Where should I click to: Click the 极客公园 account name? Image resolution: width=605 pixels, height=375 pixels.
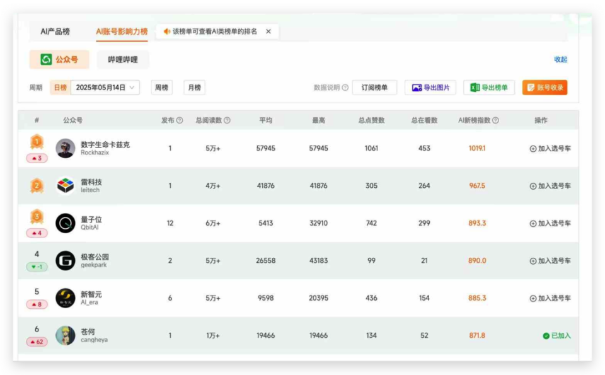[x=95, y=257]
